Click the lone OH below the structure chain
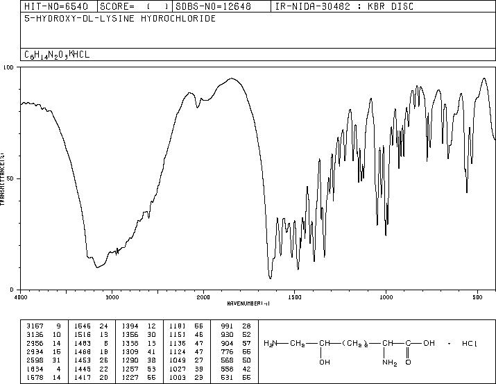 325,362
